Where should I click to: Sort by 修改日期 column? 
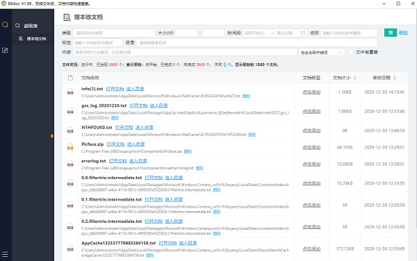click(x=384, y=78)
